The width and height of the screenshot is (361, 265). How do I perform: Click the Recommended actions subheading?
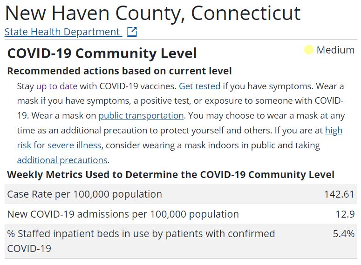click(120, 71)
